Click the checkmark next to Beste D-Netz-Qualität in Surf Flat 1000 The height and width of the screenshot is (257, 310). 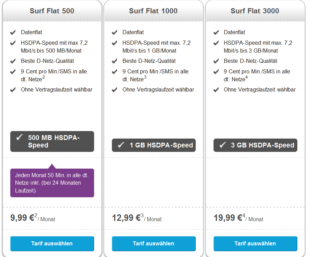pos(115,61)
